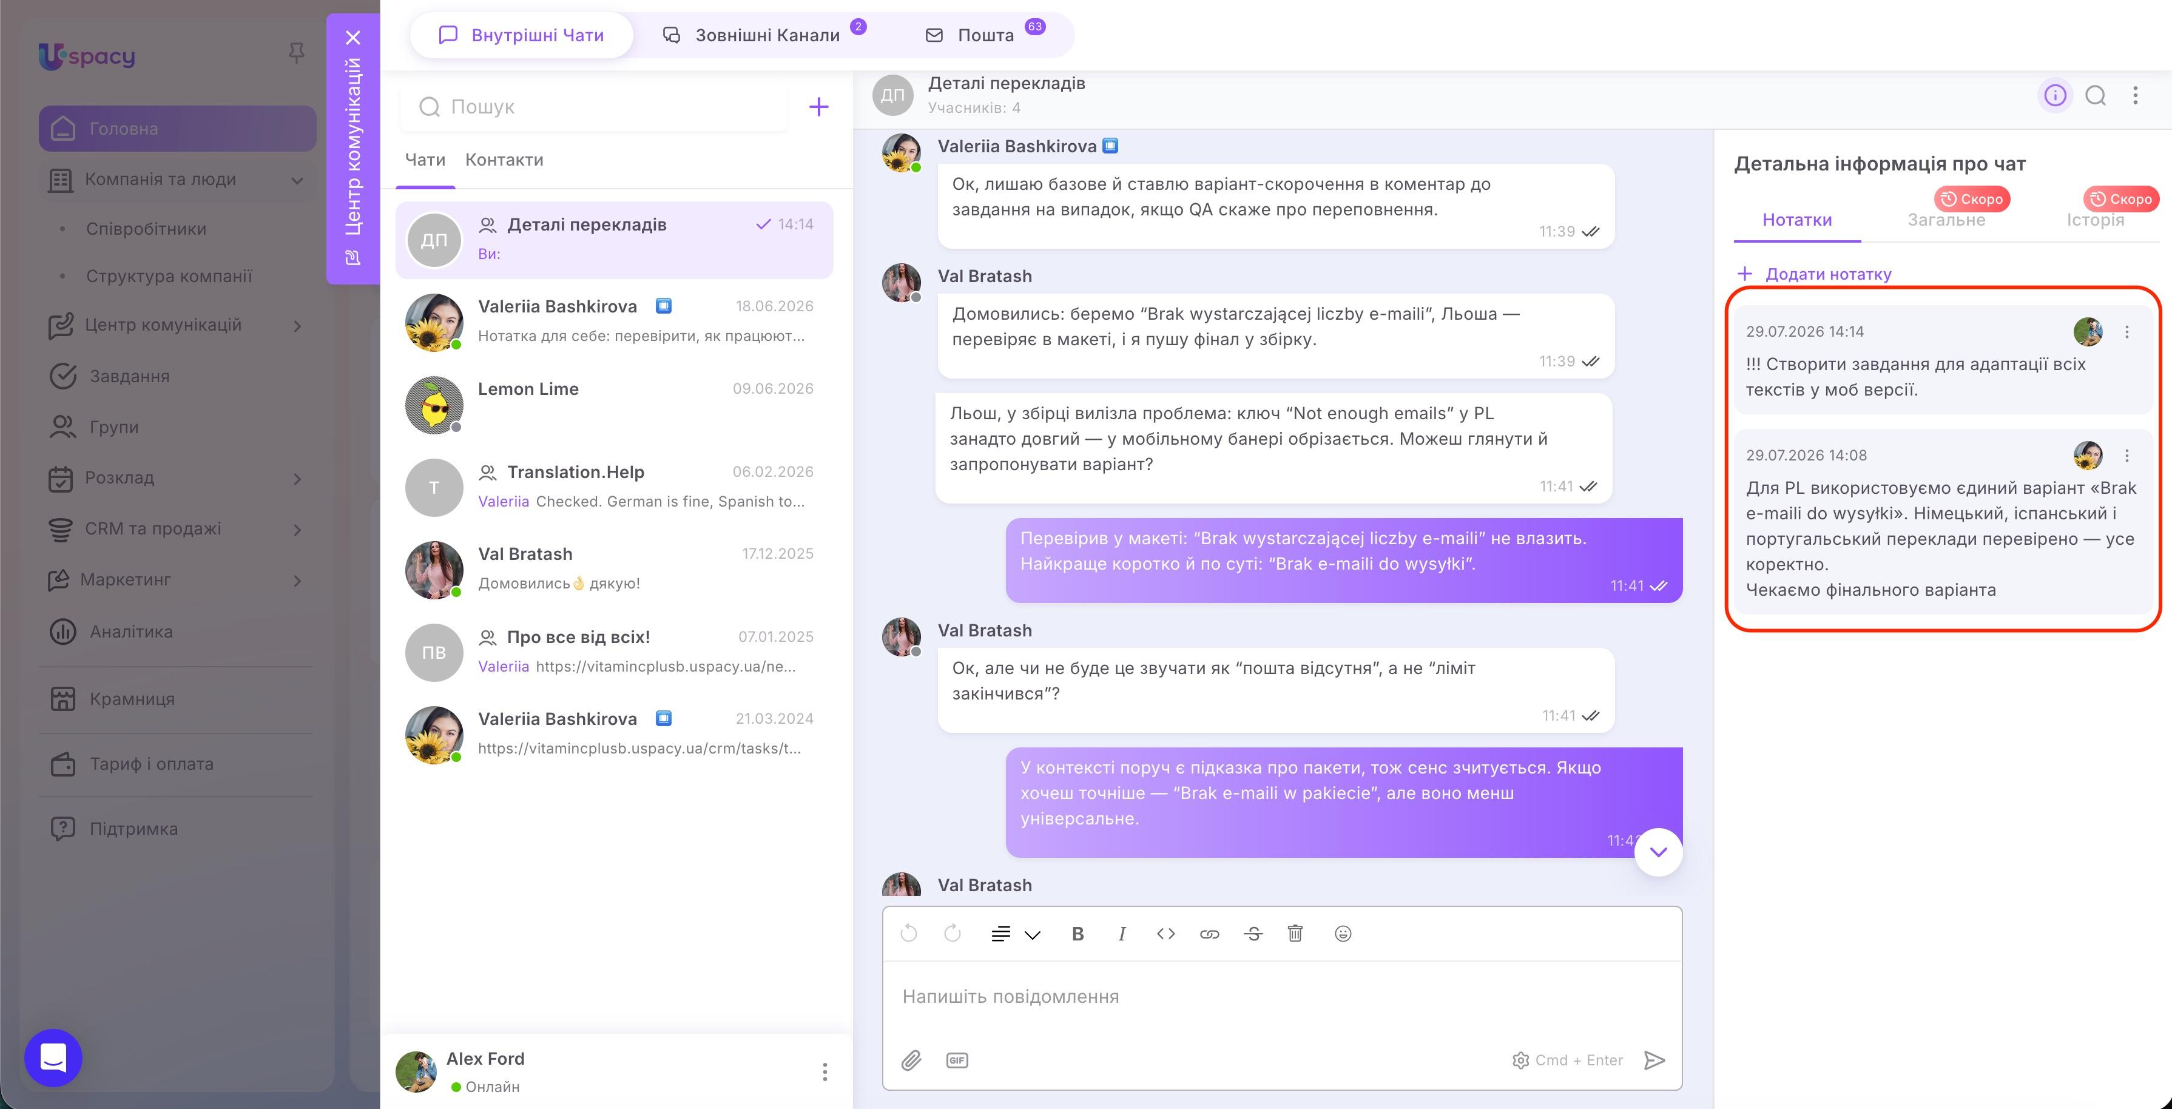Insert code formatting in editor
Viewport: 2172px width, 1109px height.
pos(1166,934)
